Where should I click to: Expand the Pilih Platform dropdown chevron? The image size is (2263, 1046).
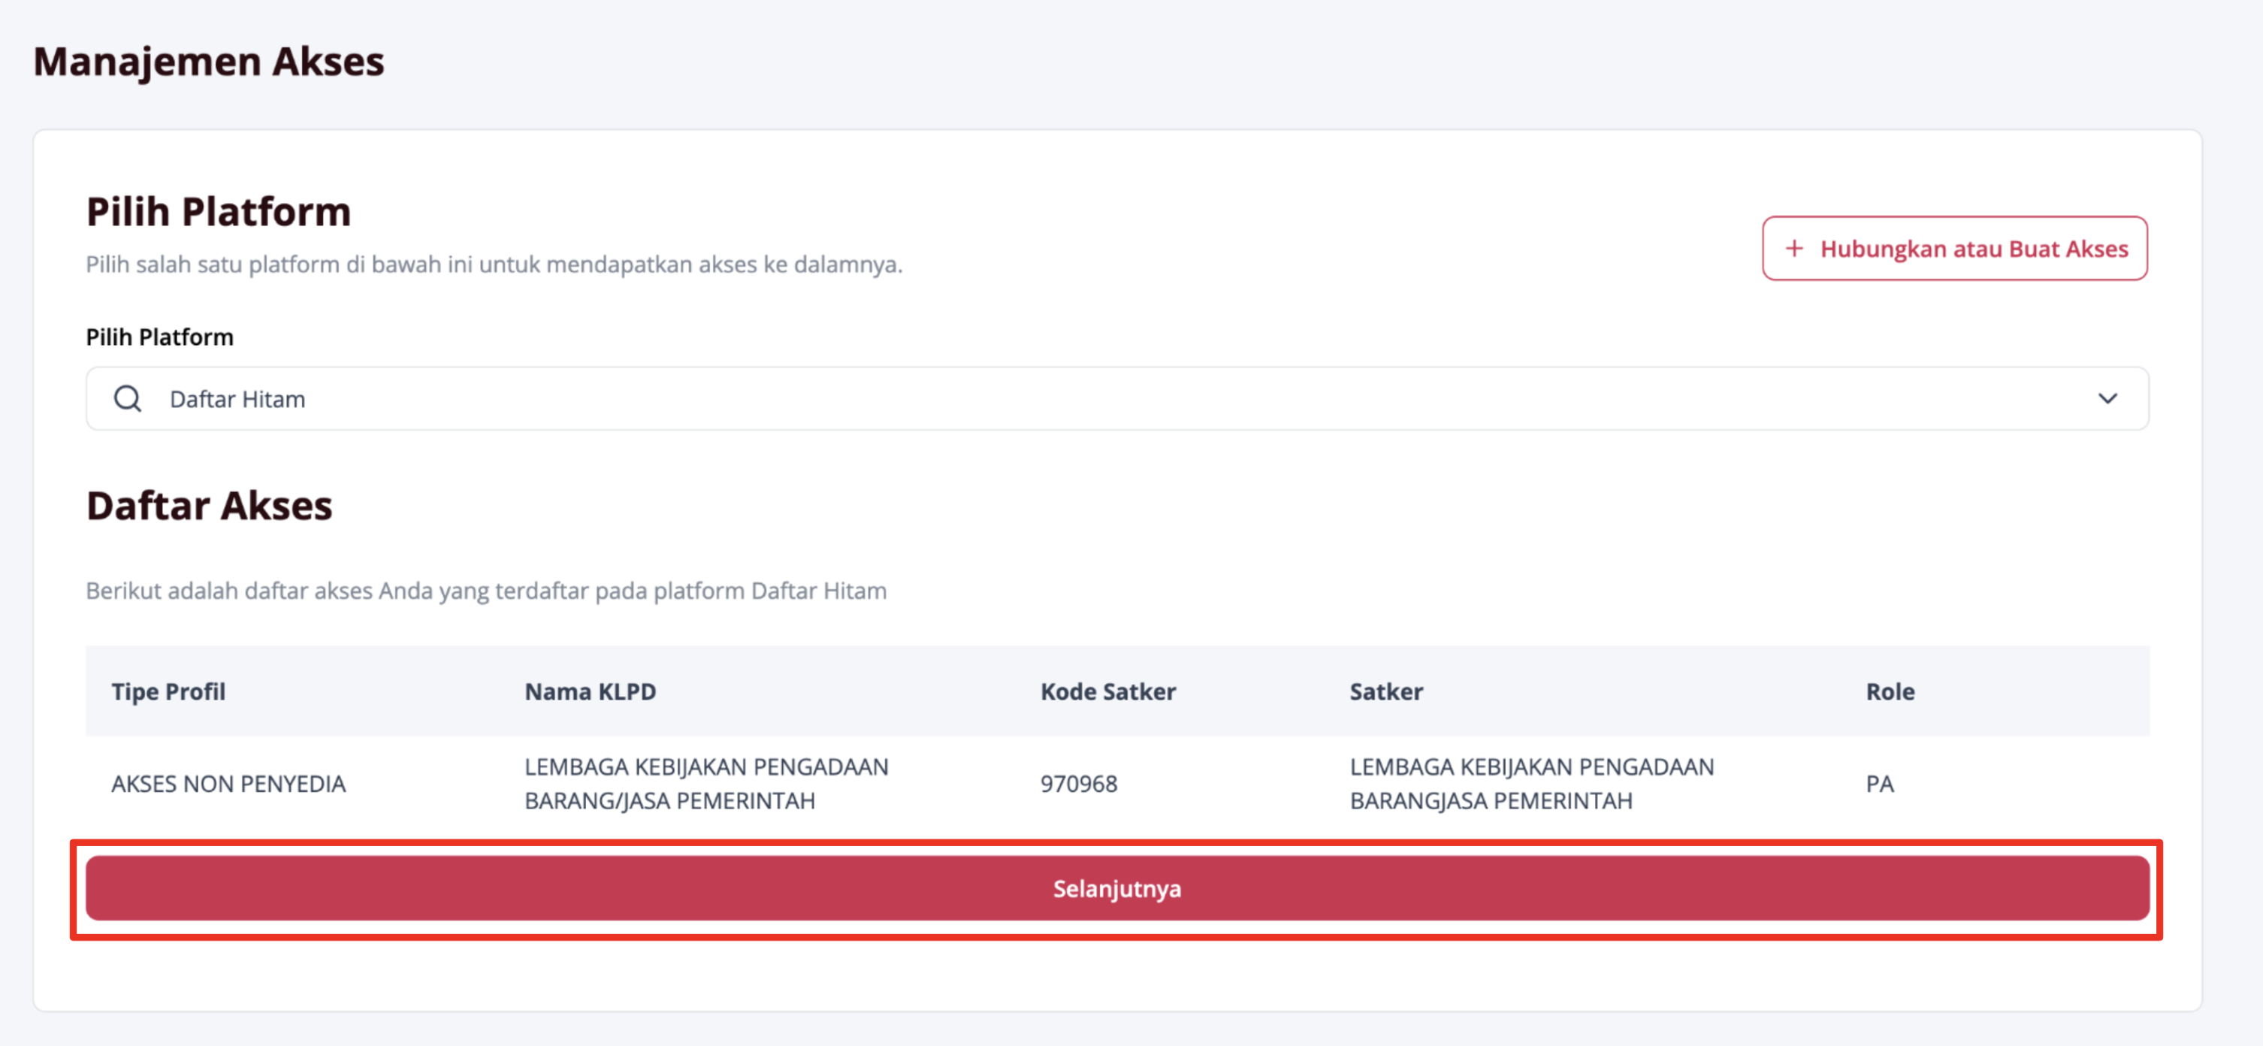click(2107, 399)
